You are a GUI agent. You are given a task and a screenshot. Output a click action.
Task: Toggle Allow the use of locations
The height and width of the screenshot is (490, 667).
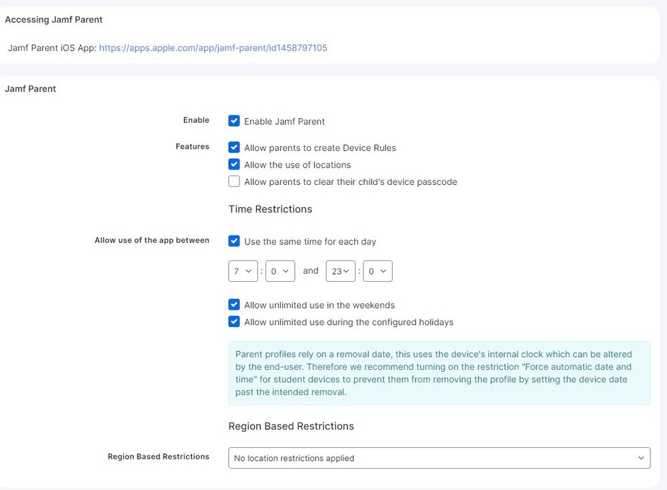234,164
